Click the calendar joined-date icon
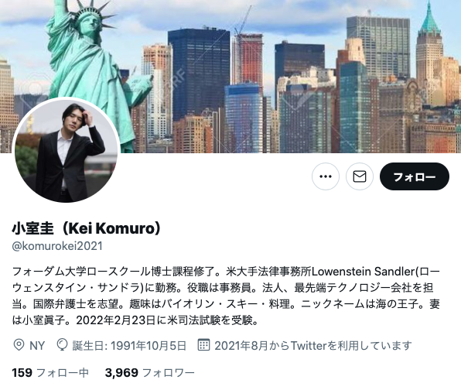The width and height of the screenshot is (461, 390). coord(203,344)
